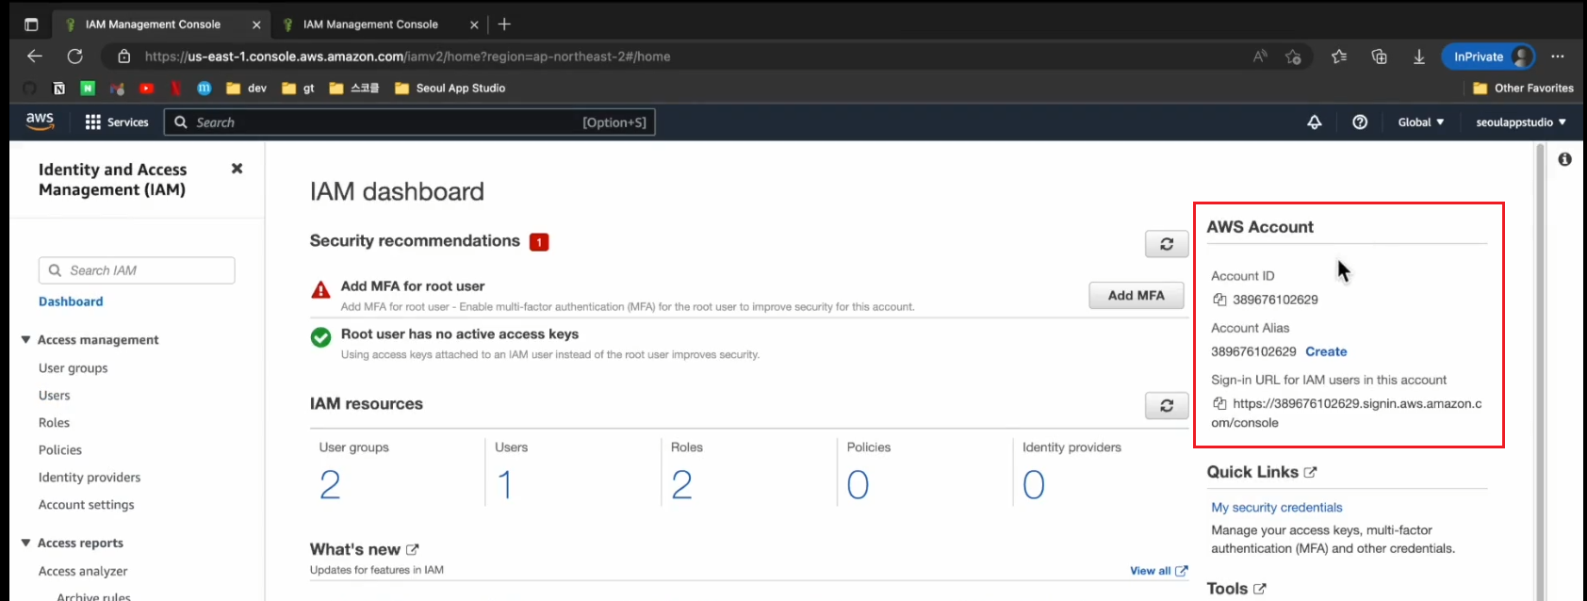Viewport: 1587px width, 601px height.
Task: Open the dev bookmarks folder
Action: tap(246, 89)
